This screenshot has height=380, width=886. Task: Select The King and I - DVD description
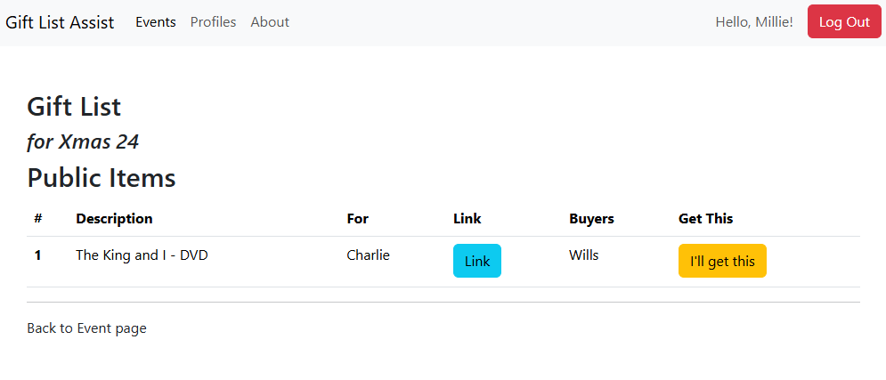(142, 255)
